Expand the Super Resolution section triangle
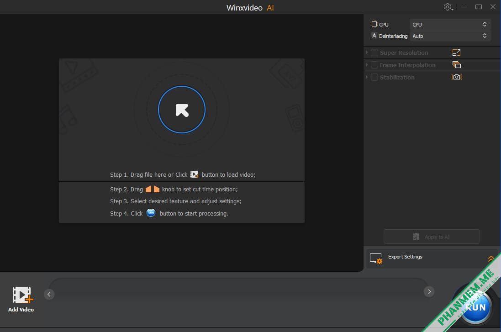The height and width of the screenshot is (332, 501). pyautogui.click(x=367, y=53)
